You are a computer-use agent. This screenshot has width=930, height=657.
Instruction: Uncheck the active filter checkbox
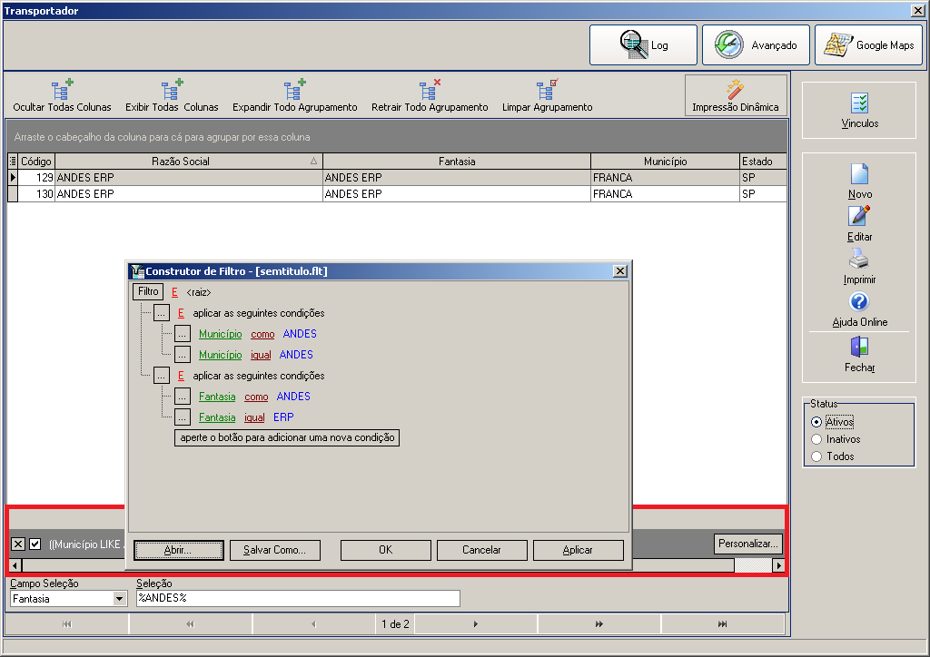click(35, 544)
